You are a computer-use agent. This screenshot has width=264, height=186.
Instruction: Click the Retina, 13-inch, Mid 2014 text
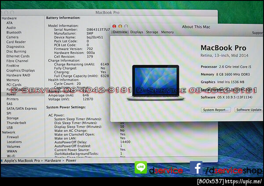[x=224, y=56]
